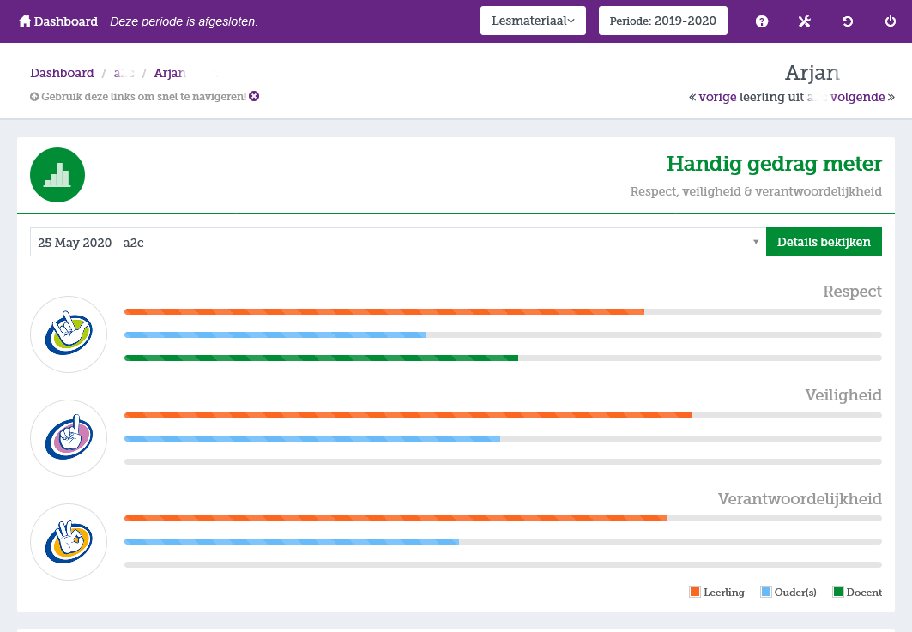912x632 pixels.
Task: Open the Periode: 2019-2020 selector
Action: (663, 21)
